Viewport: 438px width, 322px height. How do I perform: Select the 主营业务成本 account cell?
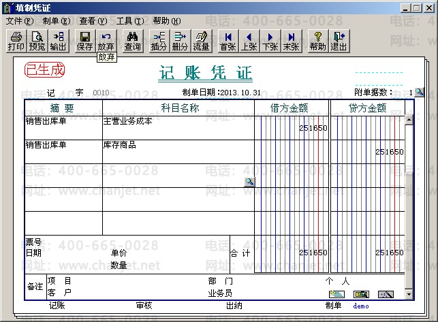click(178, 128)
